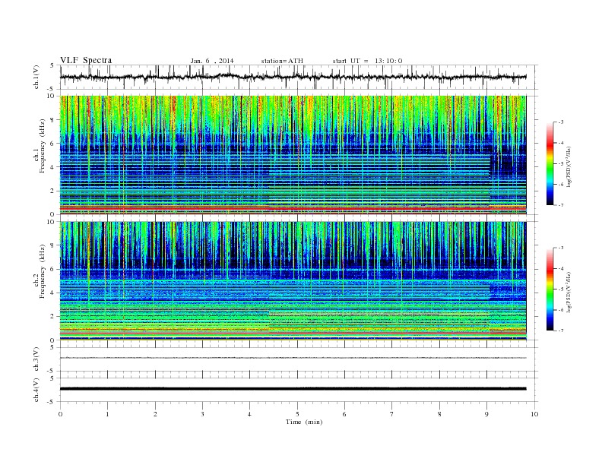602x465 pixels.
Task: Click the "-5" label on the ch.1 colorbar
Action: (560, 164)
